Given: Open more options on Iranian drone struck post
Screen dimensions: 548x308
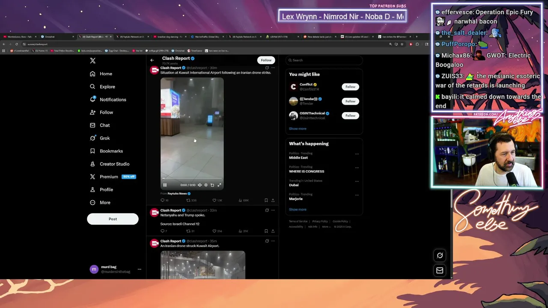Looking at the screenshot, I should coord(273,241).
